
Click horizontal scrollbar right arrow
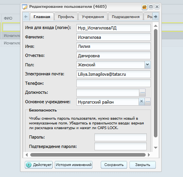149,155
